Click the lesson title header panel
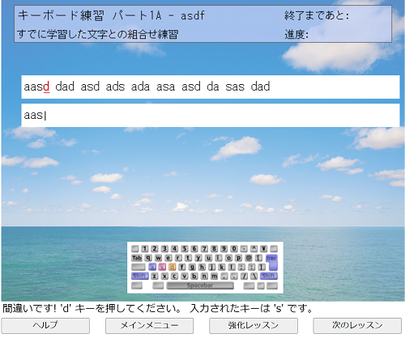Viewport: 405px width, 338px height. coord(202,24)
